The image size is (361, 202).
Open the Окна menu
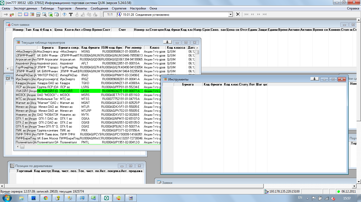[153, 8]
